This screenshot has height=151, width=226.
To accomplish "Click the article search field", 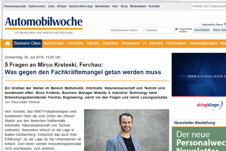I will coord(209,6).
